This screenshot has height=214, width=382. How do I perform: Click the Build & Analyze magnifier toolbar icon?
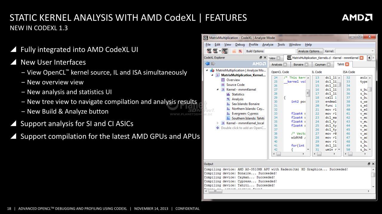[x=240, y=51]
